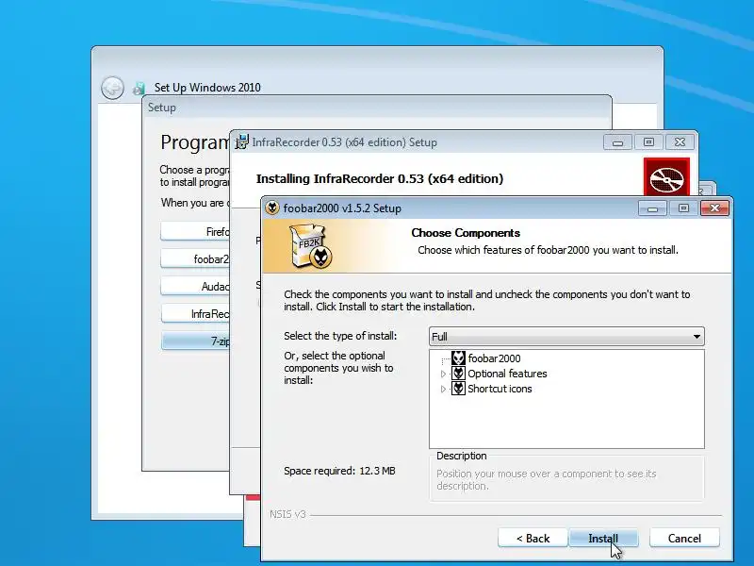Image resolution: width=754 pixels, height=566 pixels.
Task: Select the foobar2000 component row label
Action: tap(494, 358)
